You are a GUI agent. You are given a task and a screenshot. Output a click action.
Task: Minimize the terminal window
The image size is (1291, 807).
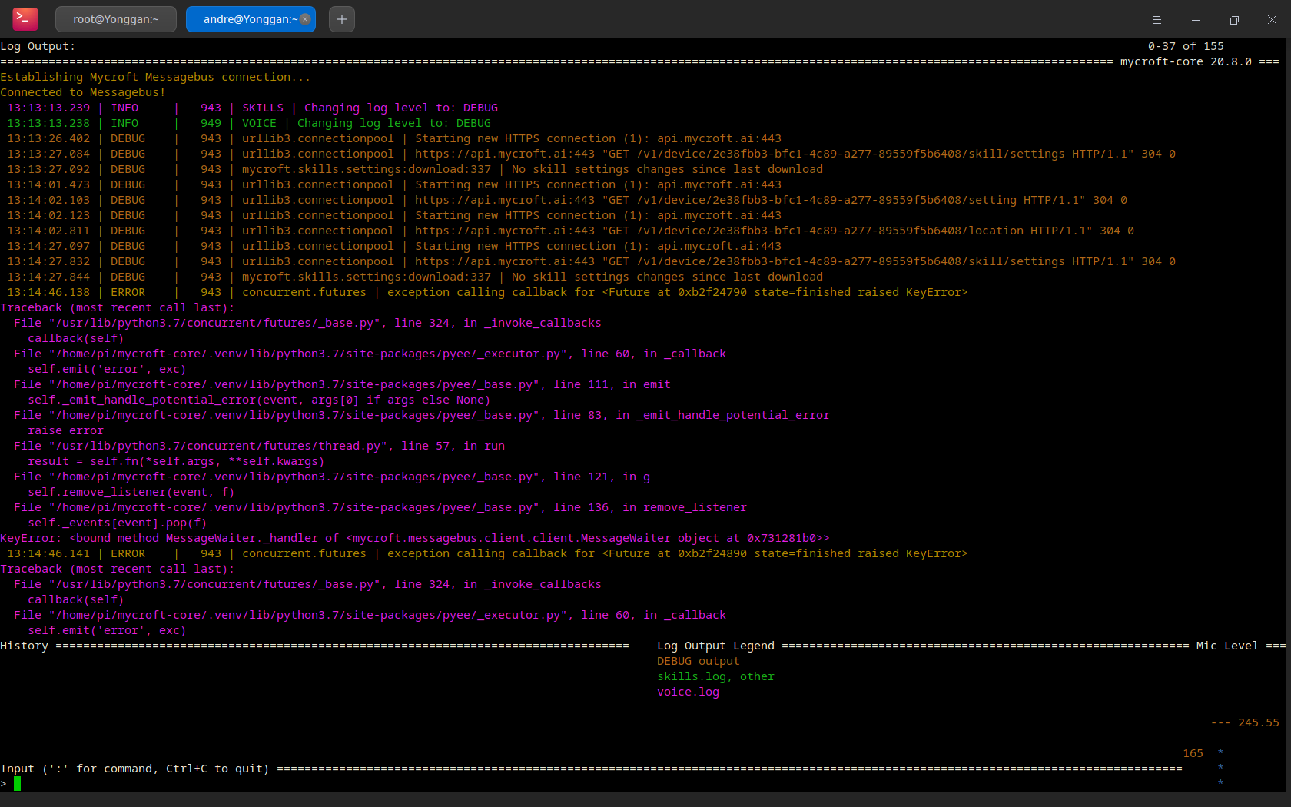click(x=1196, y=20)
